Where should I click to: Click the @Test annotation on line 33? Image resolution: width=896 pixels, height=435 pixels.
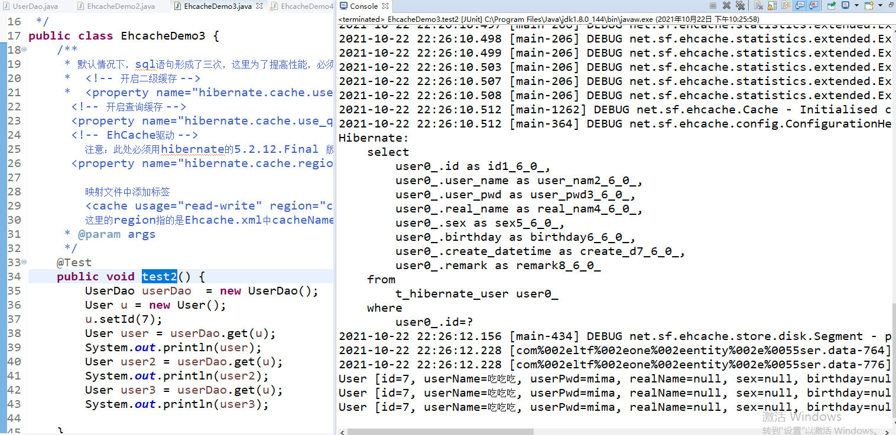point(74,262)
